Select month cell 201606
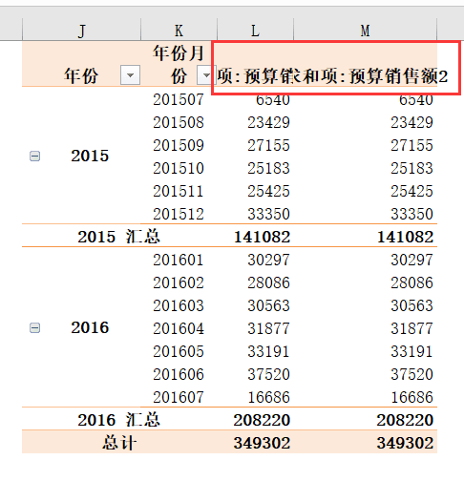This screenshot has height=481, width=464. point(179,374)
